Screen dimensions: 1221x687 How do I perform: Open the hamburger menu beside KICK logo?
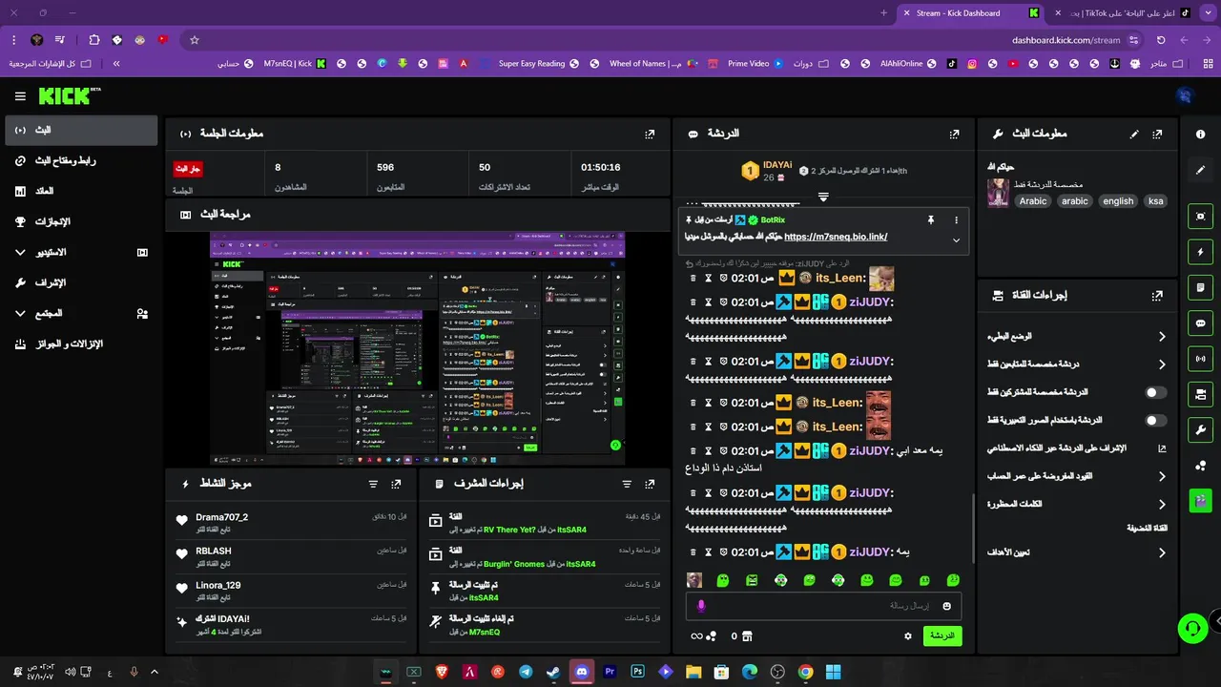click(x=20, y=96)
